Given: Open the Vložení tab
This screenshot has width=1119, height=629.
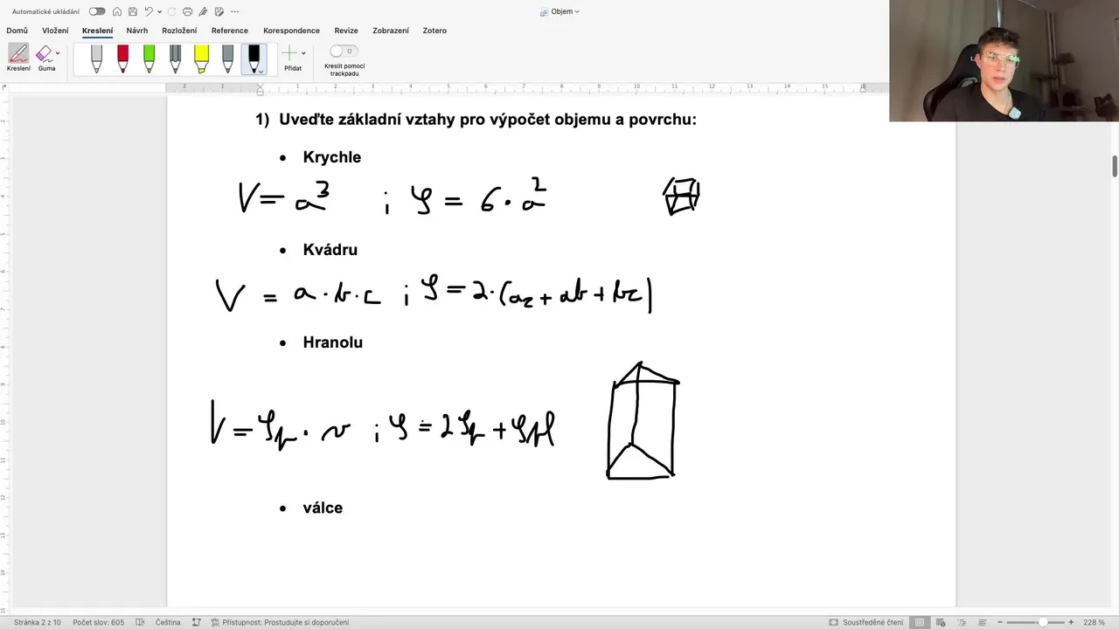Looking at the screenshot, I should pos(55,31).
